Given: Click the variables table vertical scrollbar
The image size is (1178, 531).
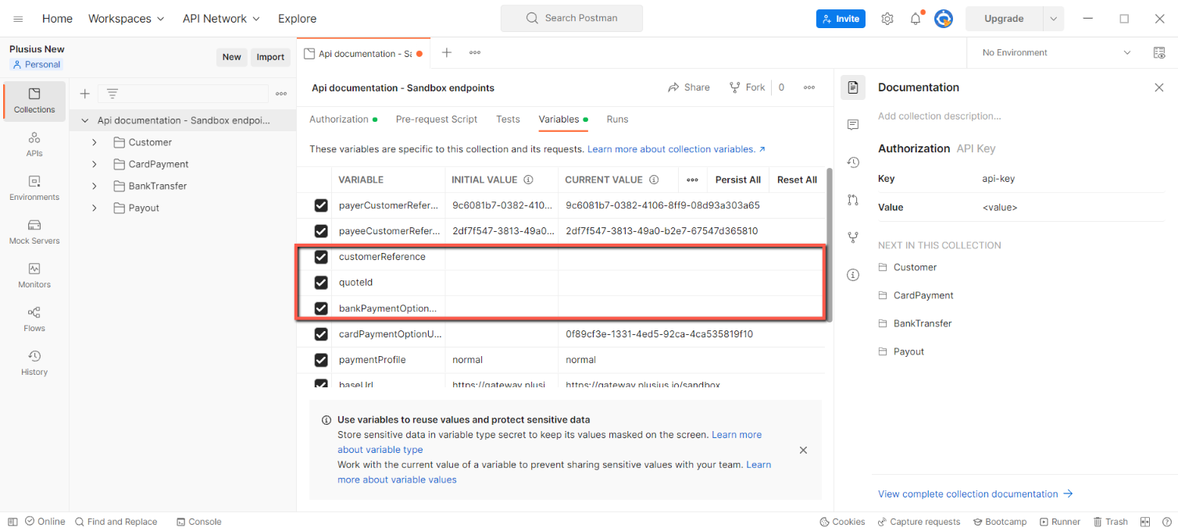Looking at the screenshot, I should pyautogui.click(x=830, y=244).
